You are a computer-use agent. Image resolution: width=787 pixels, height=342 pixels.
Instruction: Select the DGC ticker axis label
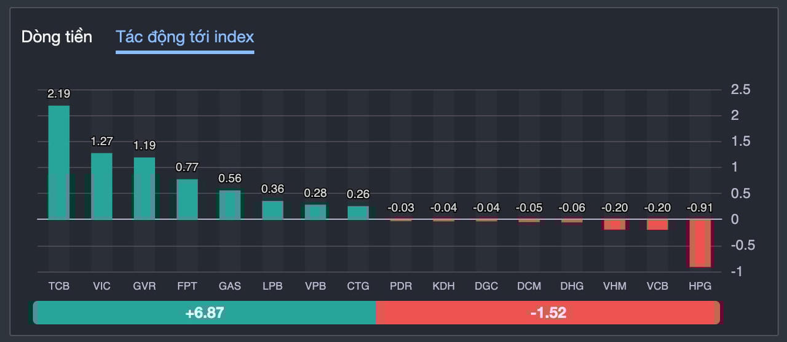tap(486, 287)
